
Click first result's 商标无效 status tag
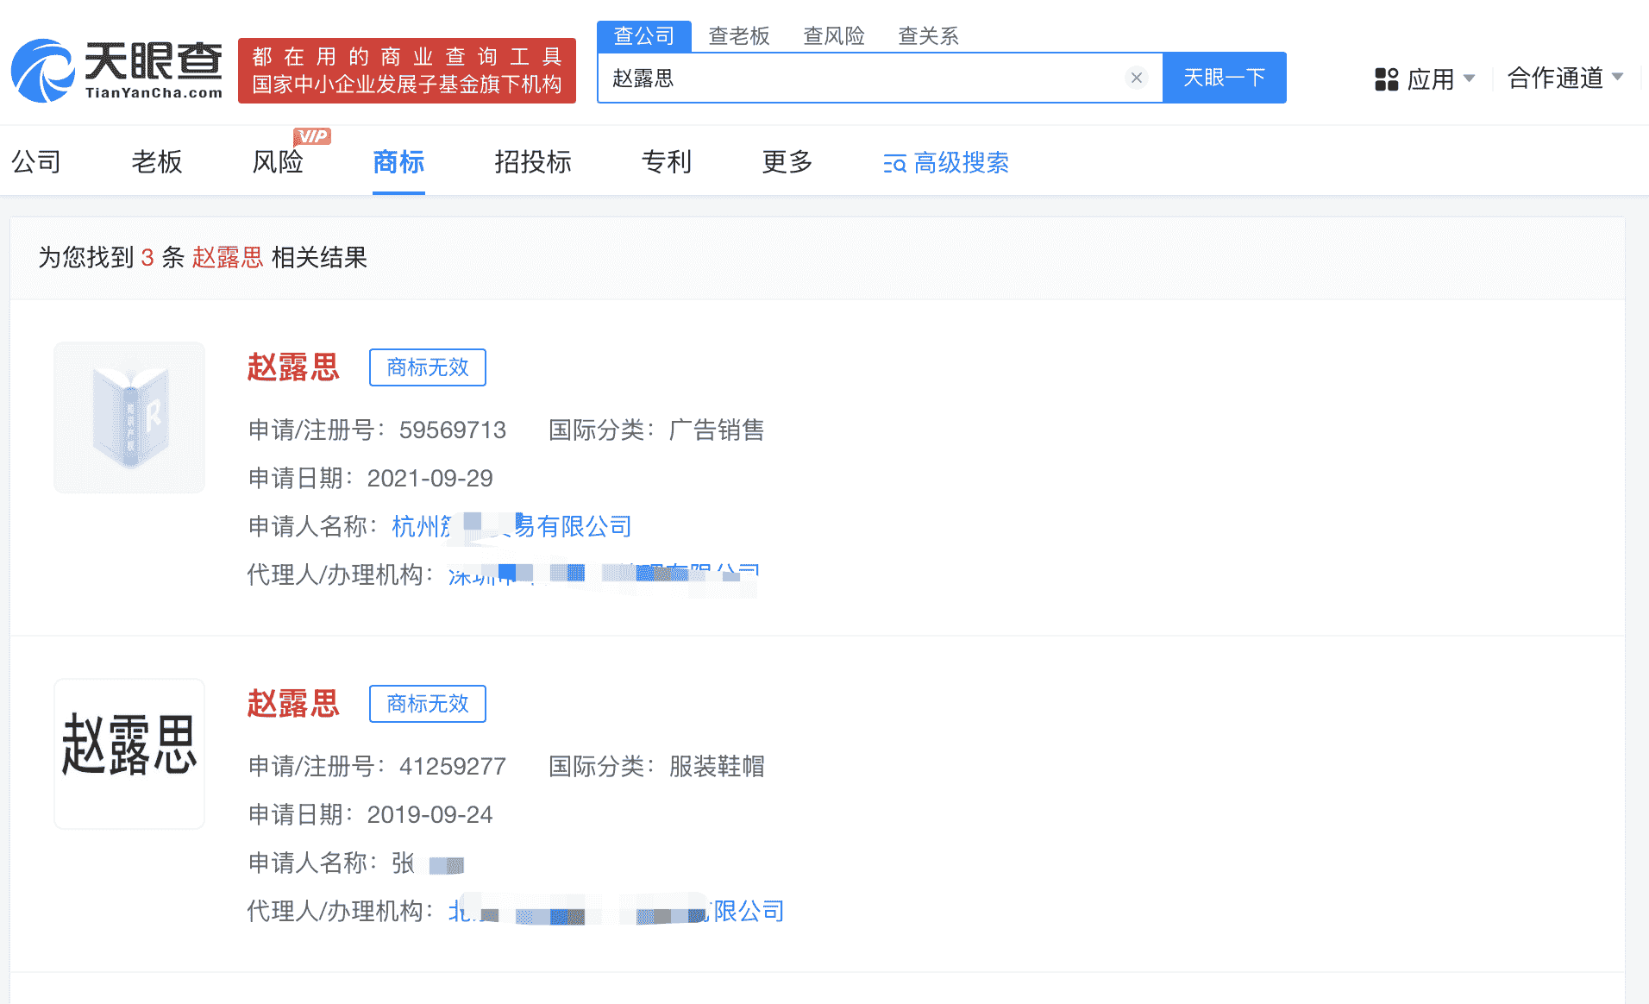pos(427,367)
